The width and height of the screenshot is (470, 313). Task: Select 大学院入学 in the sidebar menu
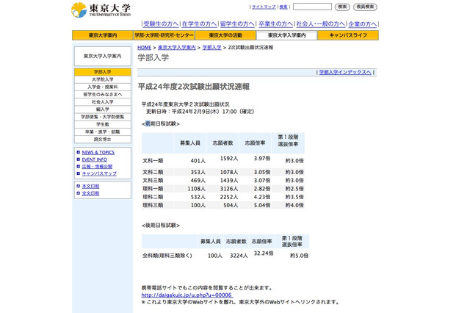[103, 79]
